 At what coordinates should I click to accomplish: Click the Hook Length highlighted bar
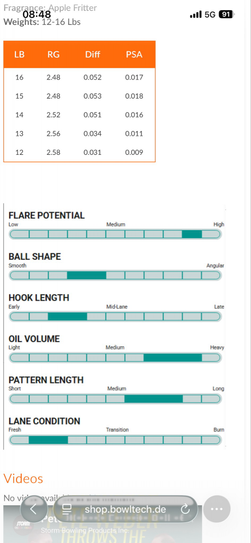[67, 317]
